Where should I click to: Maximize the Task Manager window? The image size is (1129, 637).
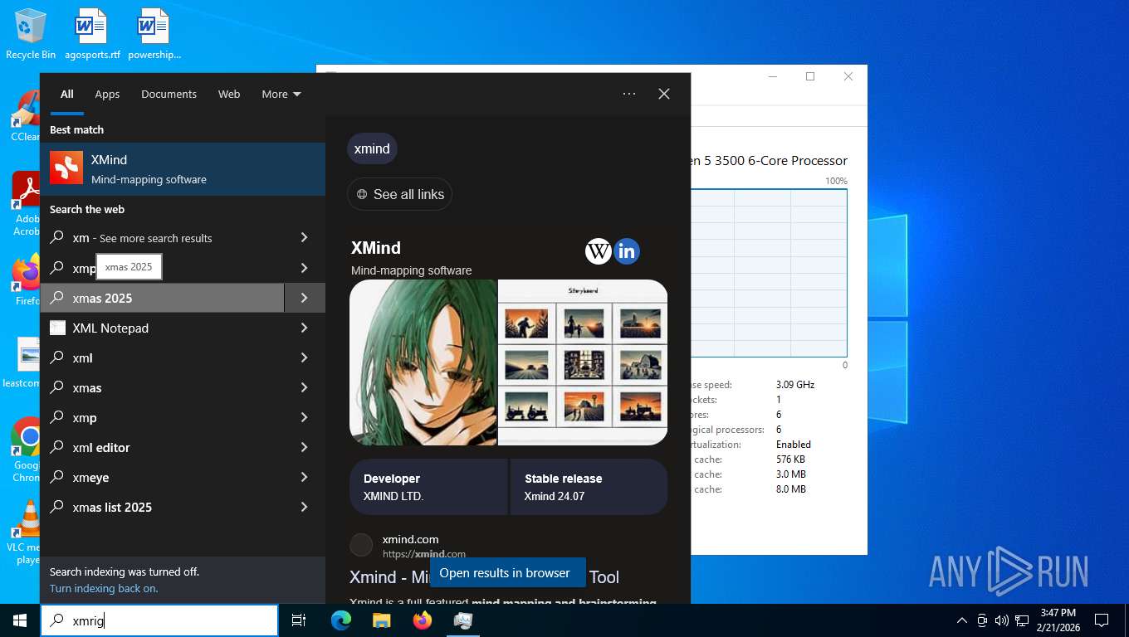click(x=810, y=76)
